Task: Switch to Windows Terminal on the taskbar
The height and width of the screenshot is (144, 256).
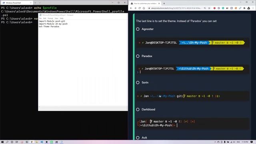Action: (x=56, y=142)
